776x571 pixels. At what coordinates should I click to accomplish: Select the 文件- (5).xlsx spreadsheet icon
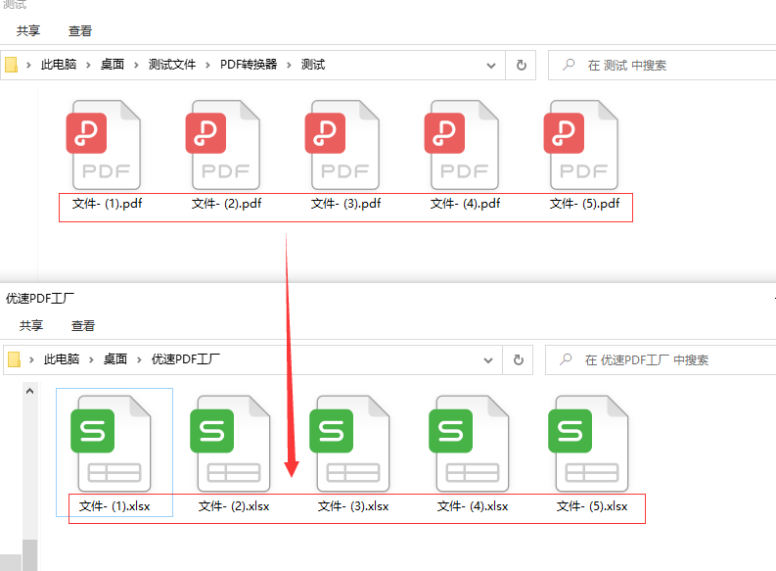click(x=591, y=441)
